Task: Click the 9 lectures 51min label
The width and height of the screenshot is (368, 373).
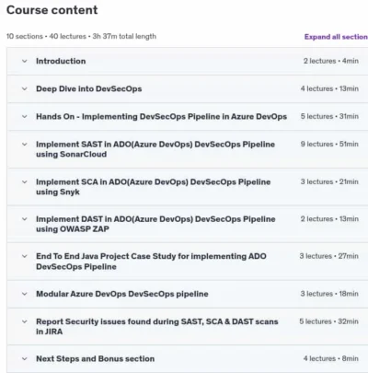Action: click(329, 144)
